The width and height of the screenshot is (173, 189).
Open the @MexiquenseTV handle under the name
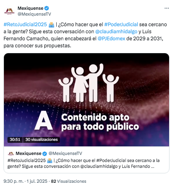point(34,14)
